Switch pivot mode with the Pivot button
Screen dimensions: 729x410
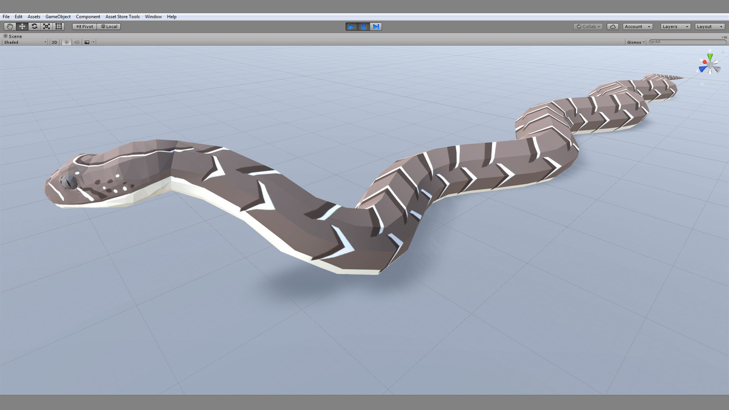point(84,27)
